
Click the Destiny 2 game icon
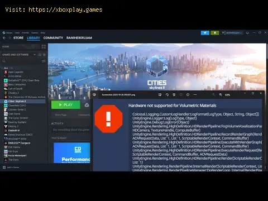[x=6, y=126]
